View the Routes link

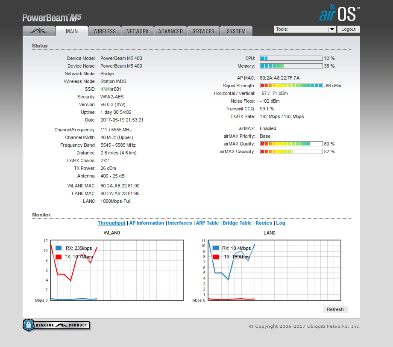(x=264, y=223)
